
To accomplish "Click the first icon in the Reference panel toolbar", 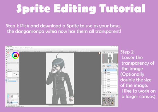I will click(103, 96).
